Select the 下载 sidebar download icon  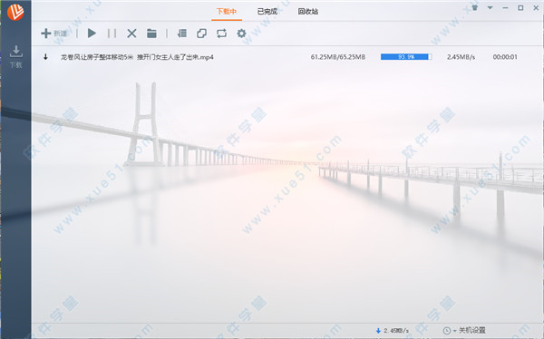coord(15,56)
